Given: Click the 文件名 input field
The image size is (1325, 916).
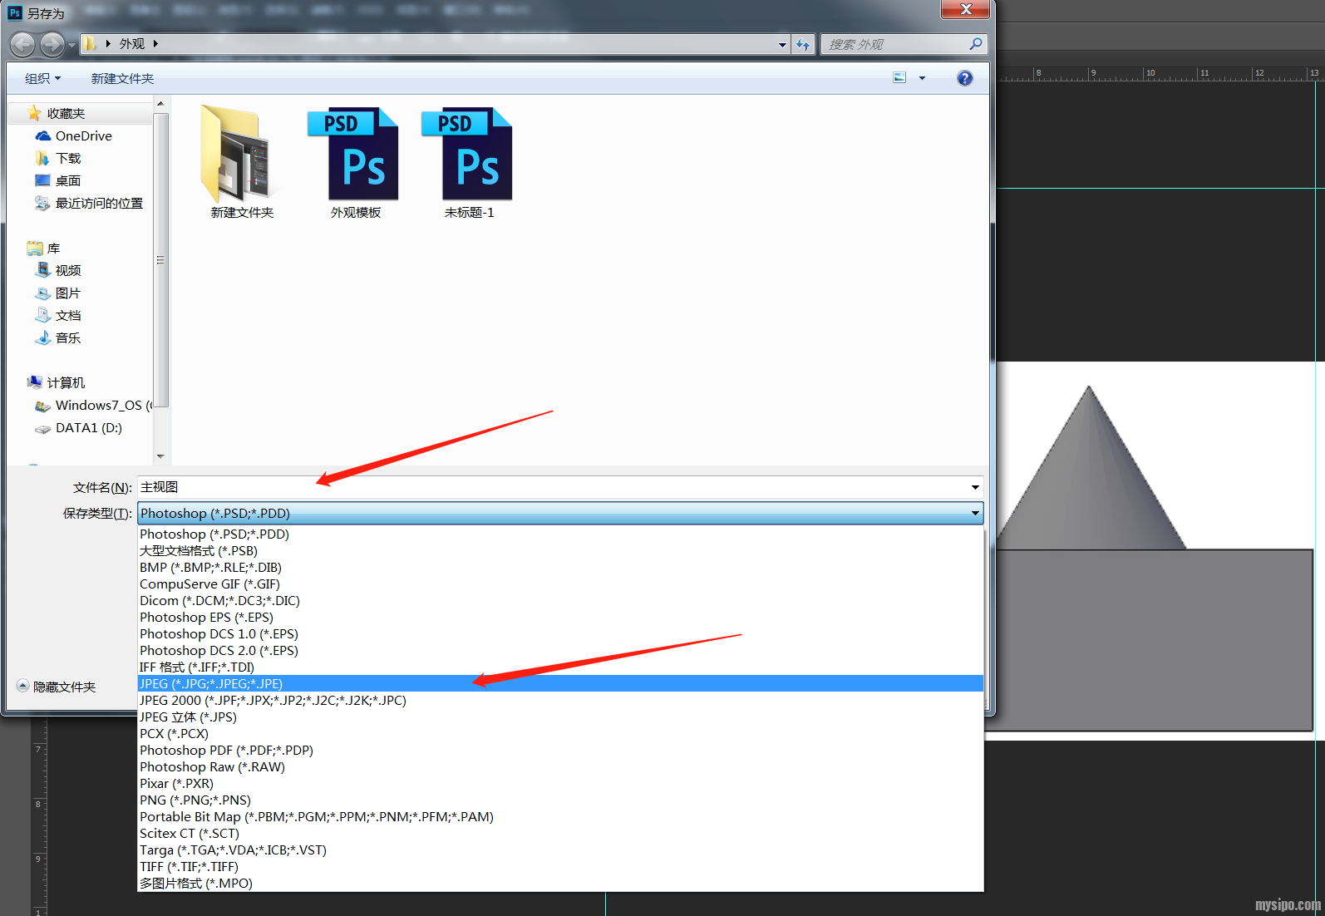Looking at the screenshot, I should coord(549,487).
